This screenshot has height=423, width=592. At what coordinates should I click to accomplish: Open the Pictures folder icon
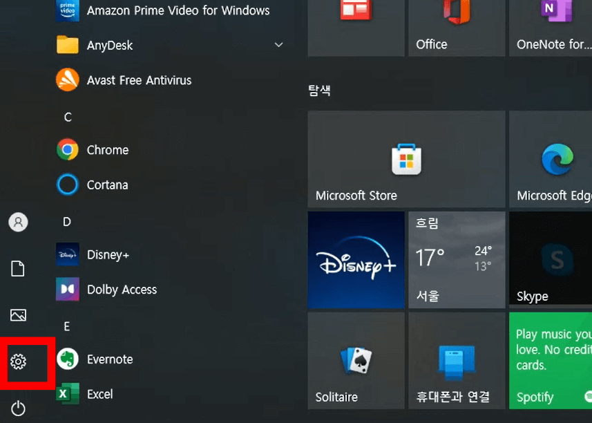pos(18,314)
